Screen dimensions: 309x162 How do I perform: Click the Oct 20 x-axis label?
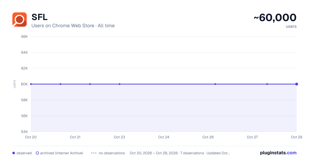tap(31, 137)
